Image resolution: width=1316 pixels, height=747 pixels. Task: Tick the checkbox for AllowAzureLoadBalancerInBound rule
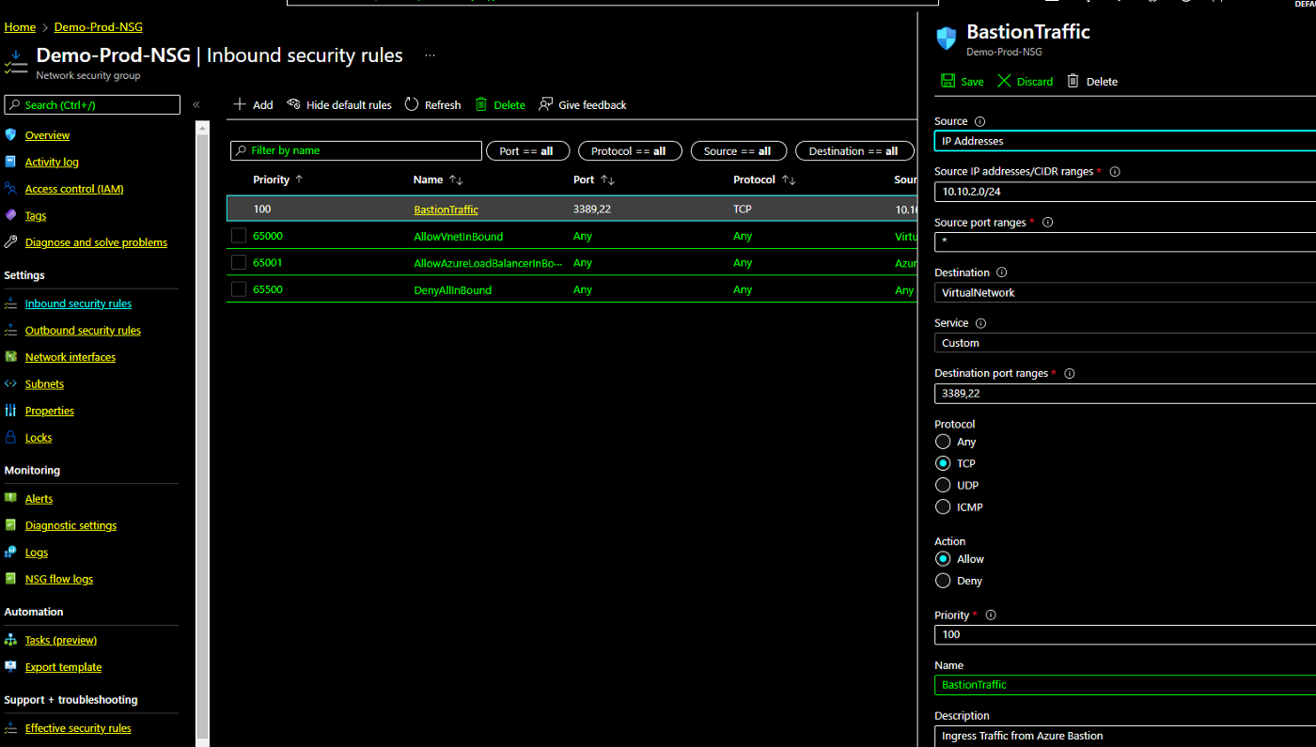239,262
